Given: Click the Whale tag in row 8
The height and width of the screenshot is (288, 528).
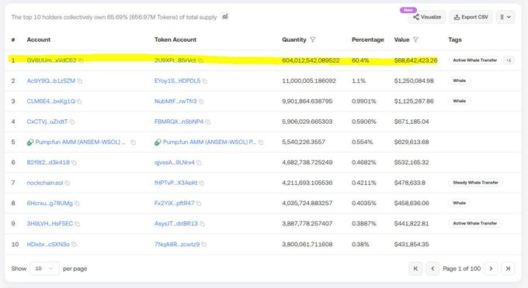Looking at the screenshot, I should [460, 203].
